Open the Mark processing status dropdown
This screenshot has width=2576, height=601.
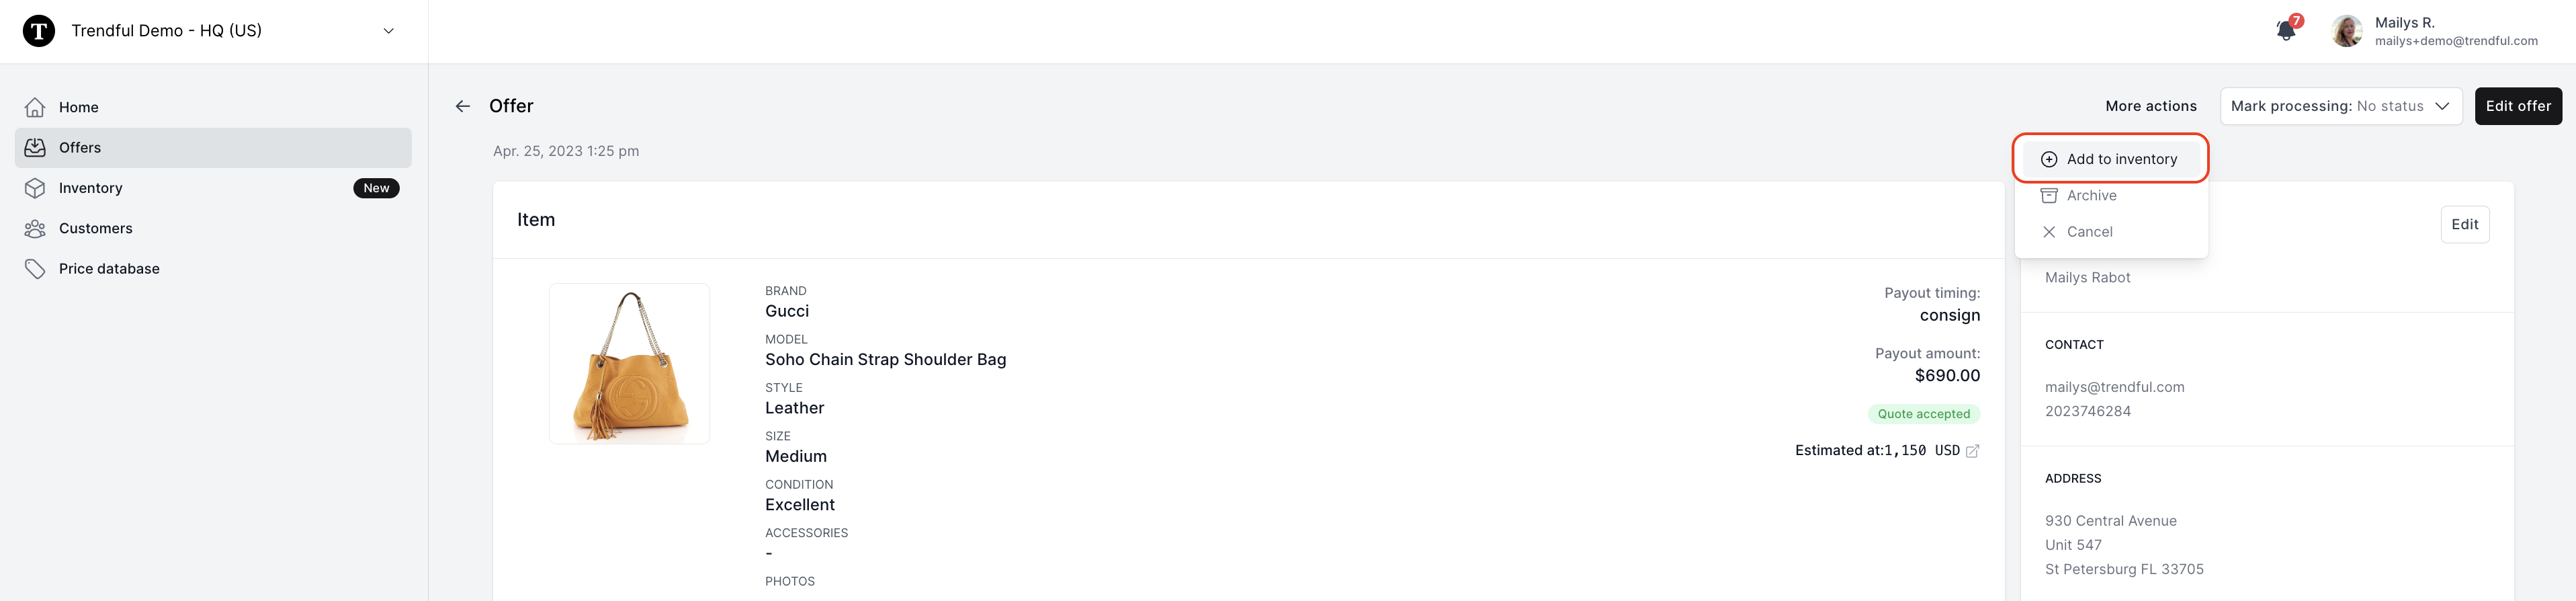coord(2340,106)
